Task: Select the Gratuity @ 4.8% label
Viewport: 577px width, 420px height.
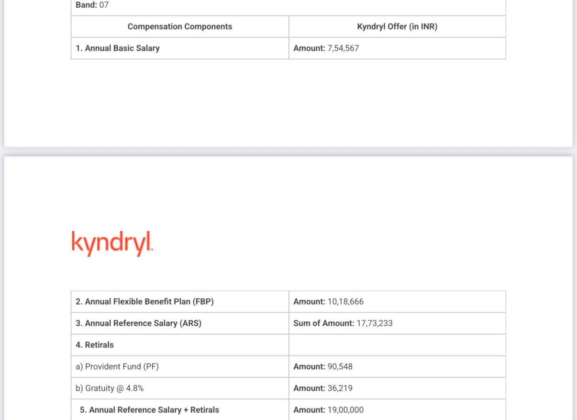Action: 110,388
